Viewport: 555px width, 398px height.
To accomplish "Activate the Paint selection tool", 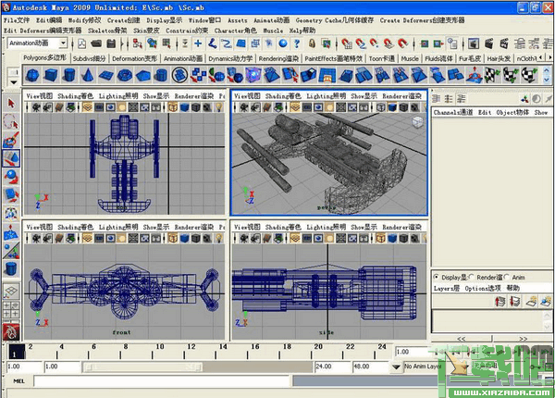I will [x=11, y=140].
